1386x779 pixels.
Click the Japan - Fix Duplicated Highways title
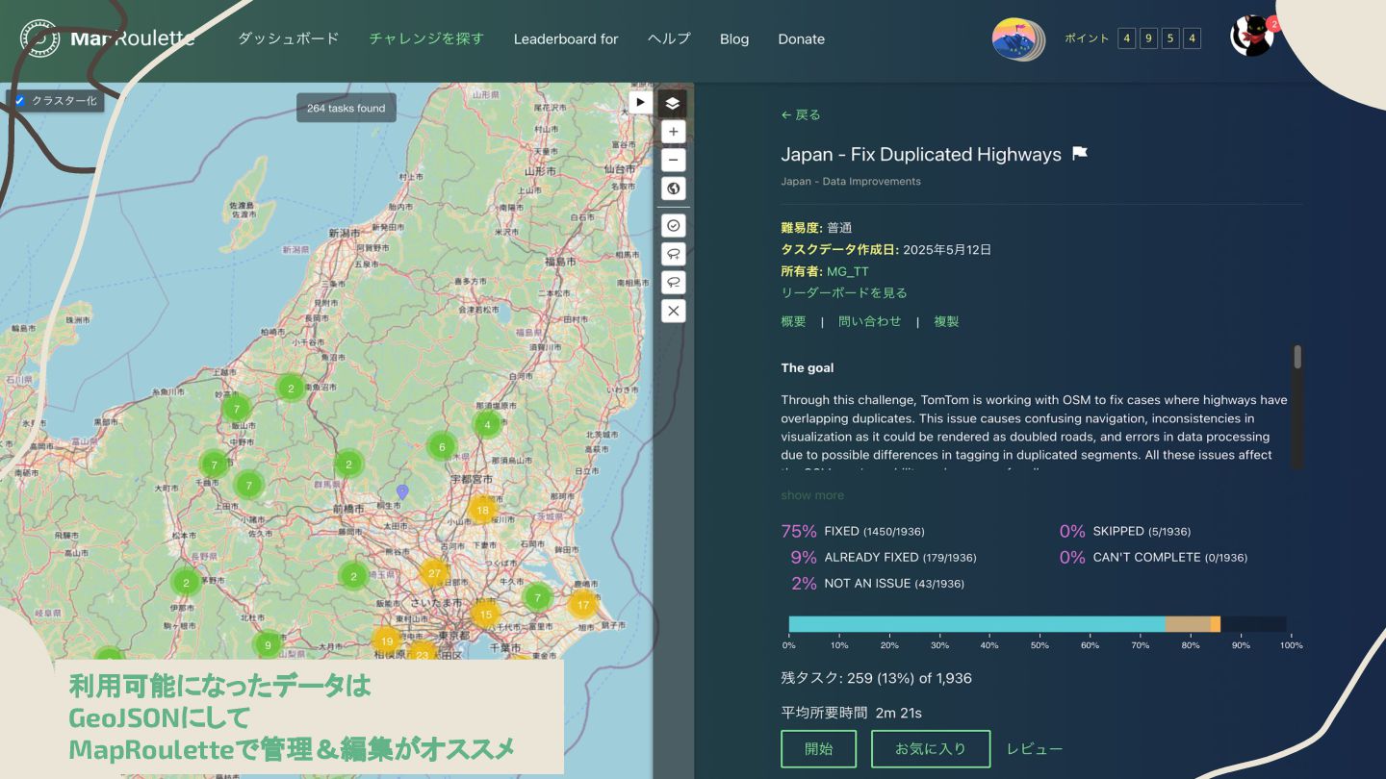pos(921,154)
